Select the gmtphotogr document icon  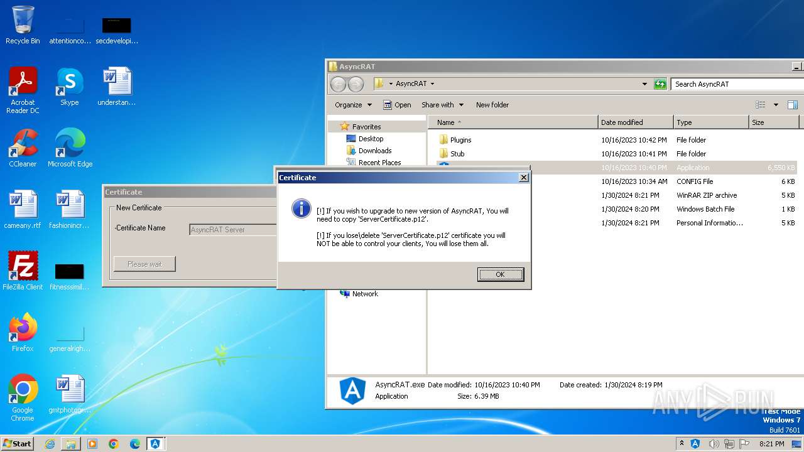70,394
